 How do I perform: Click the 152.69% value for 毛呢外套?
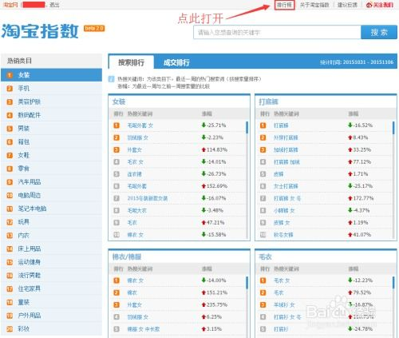217,186
